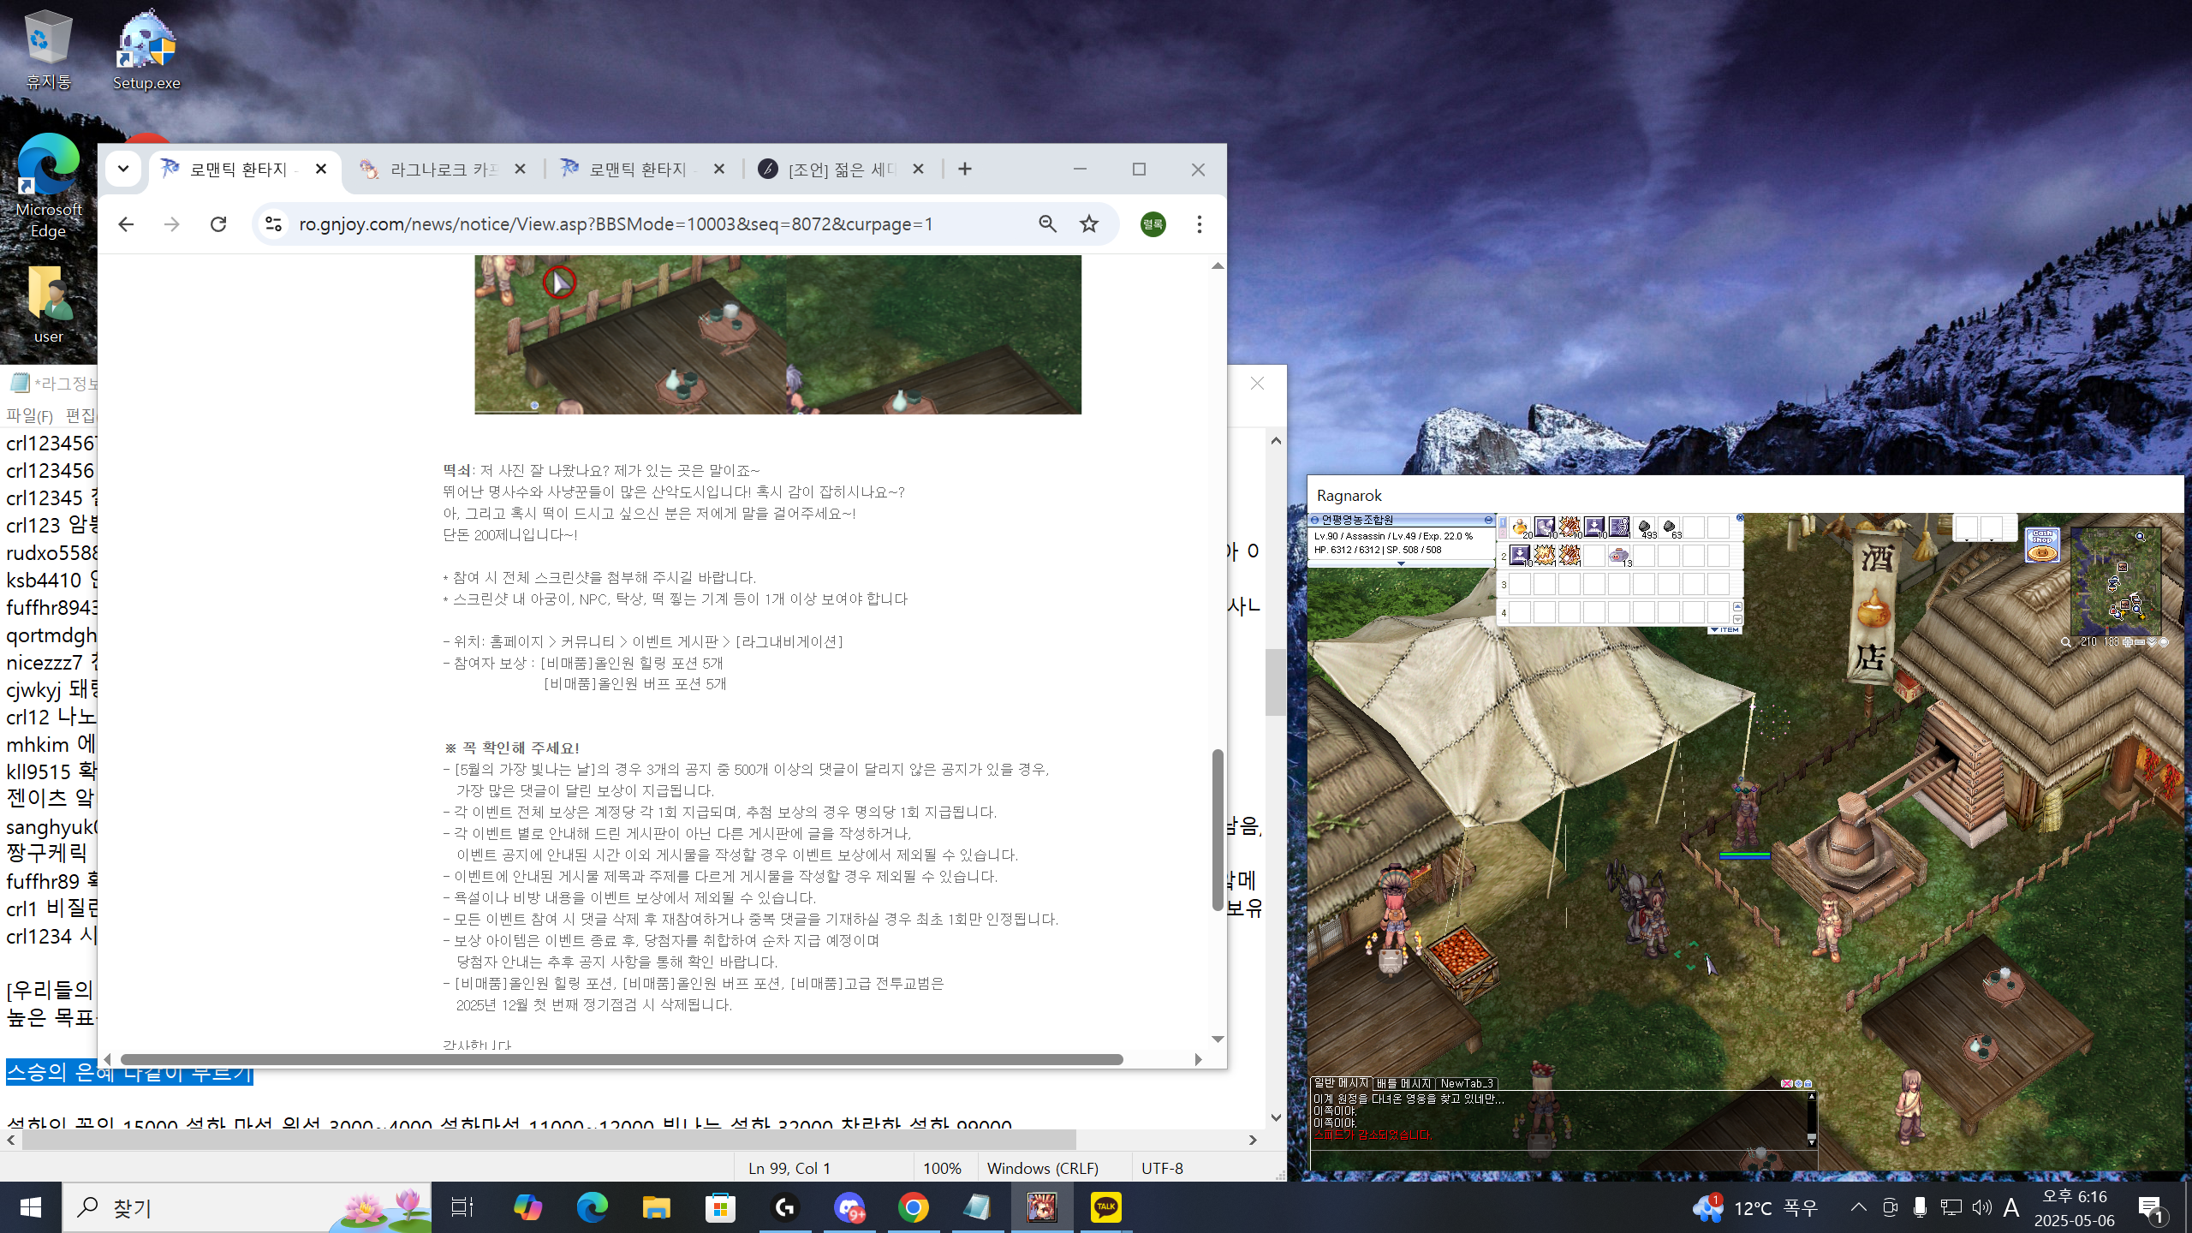Switch to the 일반 메시지 chat tab
2192x1233 pixels.
1341,1083
